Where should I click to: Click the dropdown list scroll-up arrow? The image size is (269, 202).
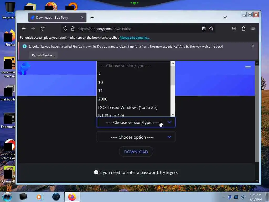[173, 63]
